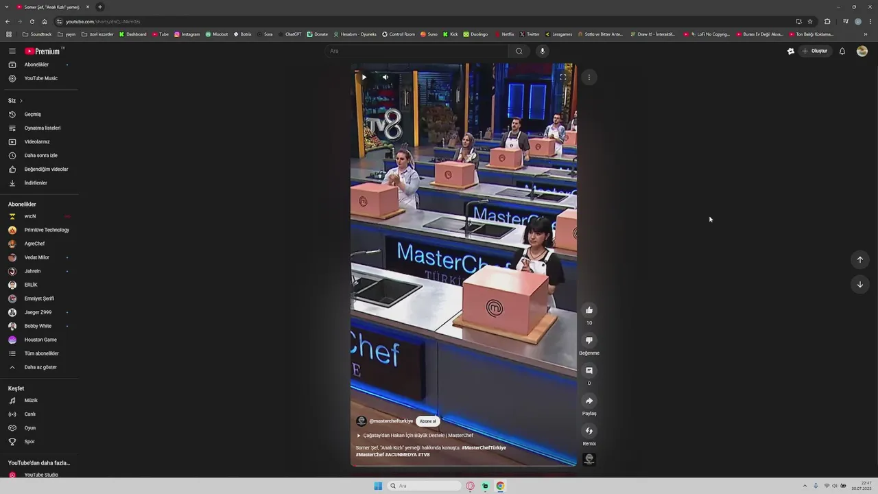
Task: Open Jaeger Z999 channel
Action: tap(39, 312)
